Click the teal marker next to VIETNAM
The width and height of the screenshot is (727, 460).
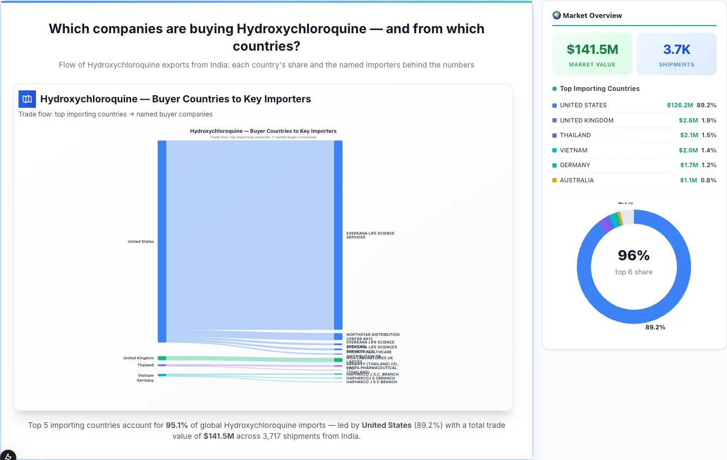554,150
